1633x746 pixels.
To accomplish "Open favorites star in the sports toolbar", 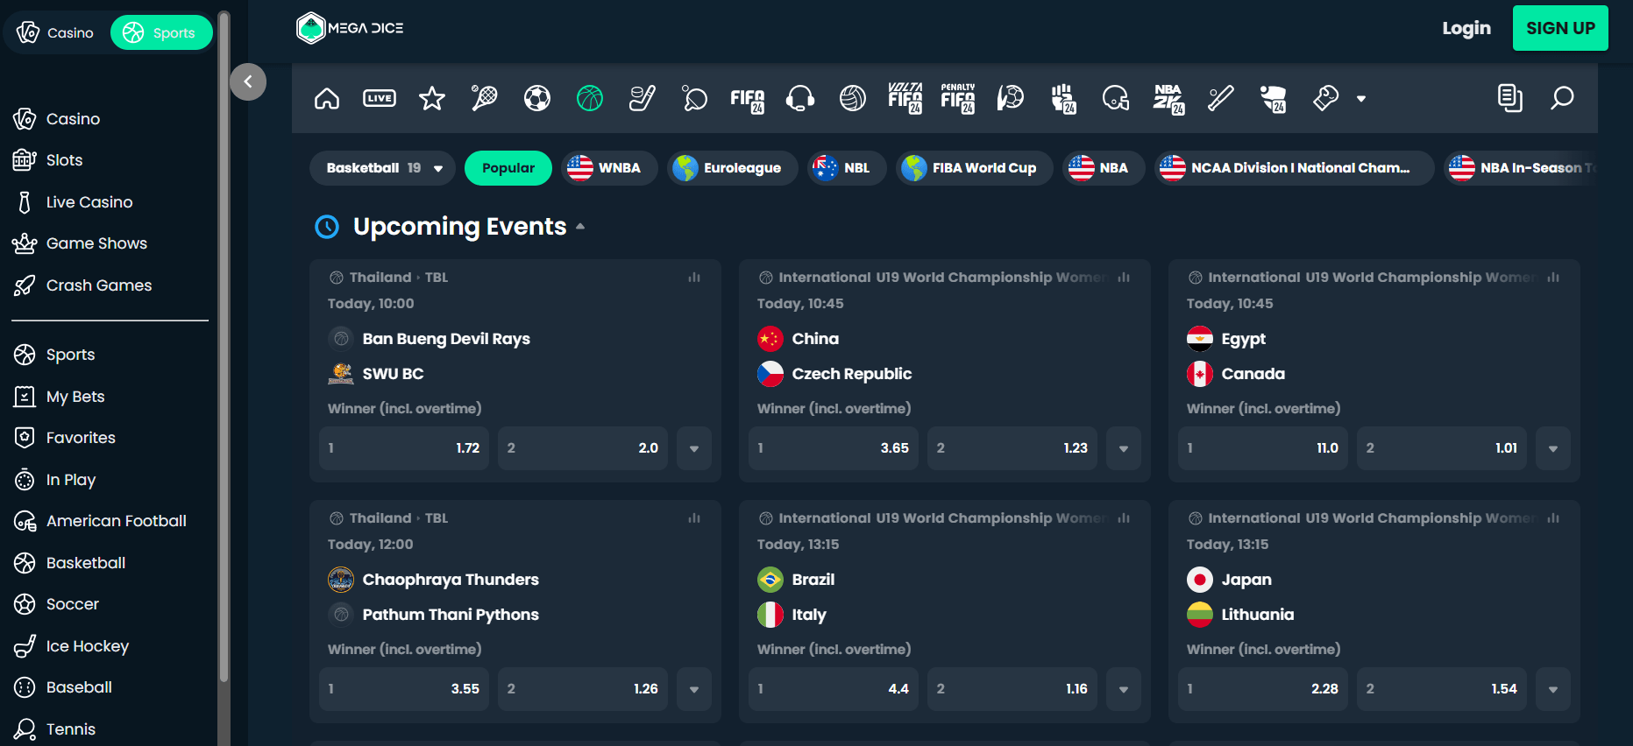I will point(432,98).
